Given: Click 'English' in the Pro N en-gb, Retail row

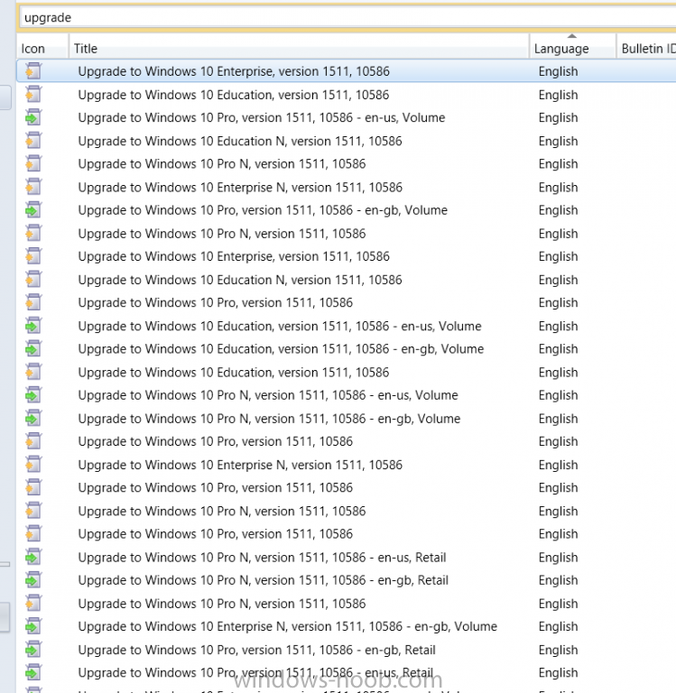Looking at the screenshot, I should click(558, 580).
